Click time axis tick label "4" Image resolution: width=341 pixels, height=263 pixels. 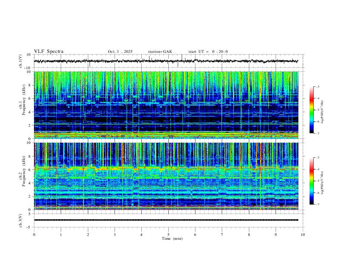pyautogui.click(x=141, y=235)
